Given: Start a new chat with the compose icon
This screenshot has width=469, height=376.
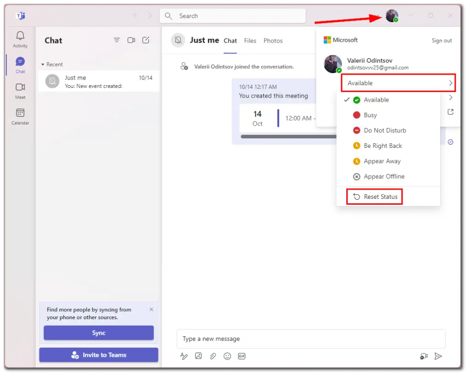Looking at the screenshot, I should pos(146,40).
